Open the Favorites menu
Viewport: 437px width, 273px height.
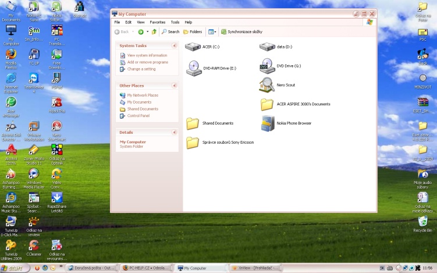point(157,22)
